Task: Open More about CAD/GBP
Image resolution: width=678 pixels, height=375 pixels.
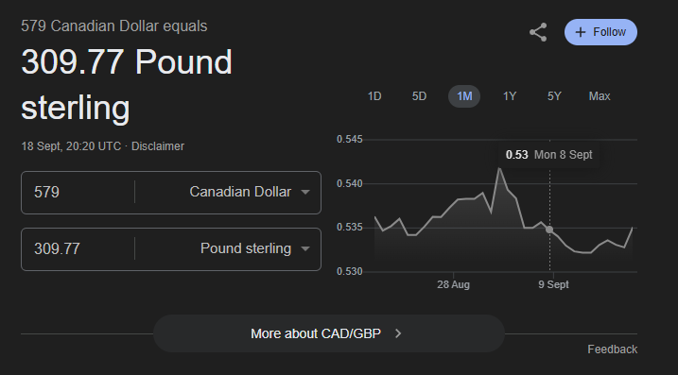Action: tap(329, 333)
